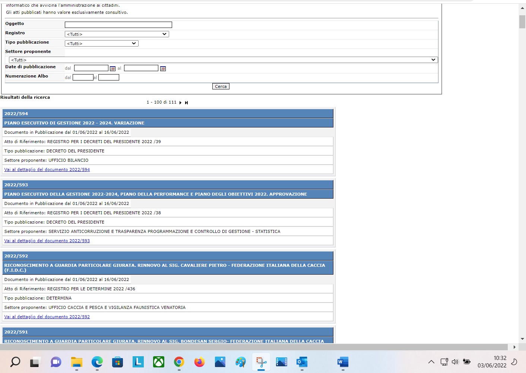Click the volume speaker icon in system tray
The image size is (526, 373).
click(455, 362)
